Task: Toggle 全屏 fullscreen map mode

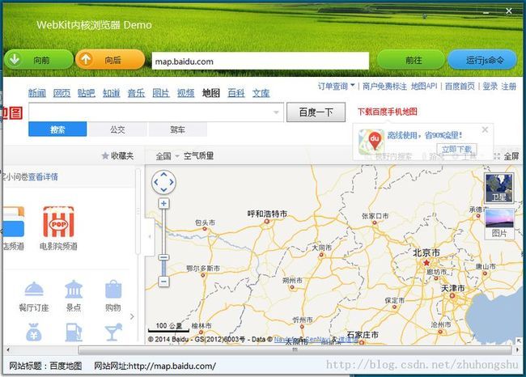Action: tap(507, 156)
